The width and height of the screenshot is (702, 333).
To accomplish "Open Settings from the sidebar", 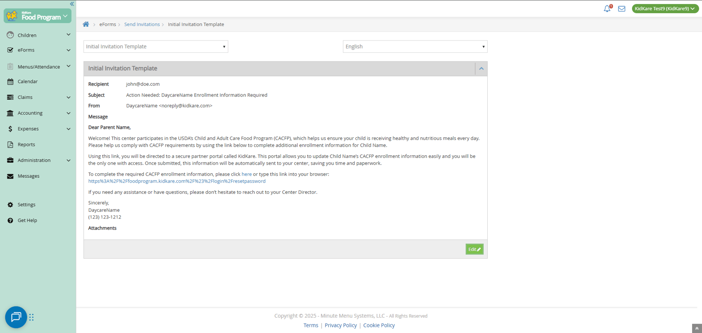I will (x=27, y=205).
